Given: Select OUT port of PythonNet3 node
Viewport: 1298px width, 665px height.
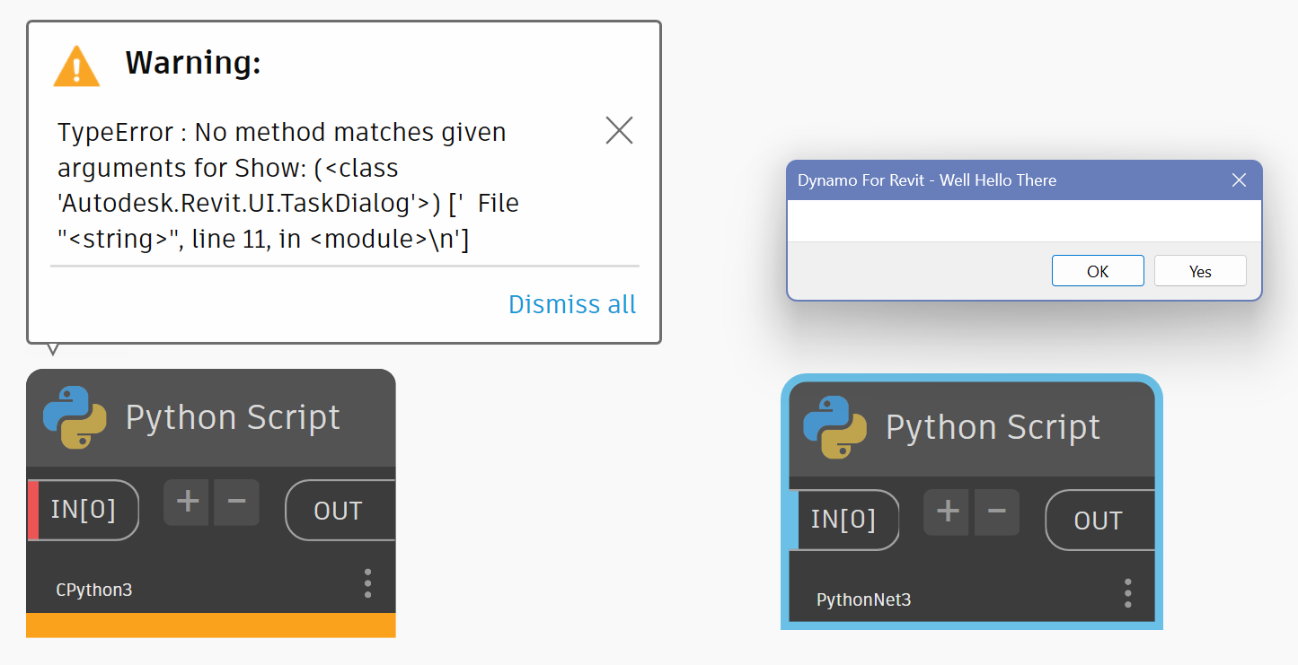Looking at the screenshot, I should [x=1098, y=521].
